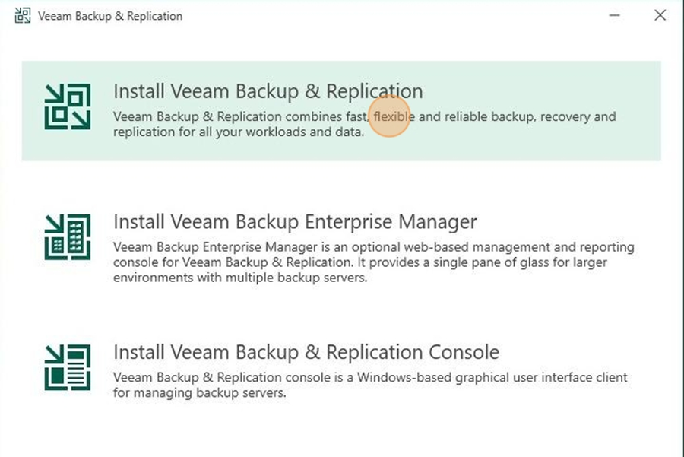Click the 'Veeam Backup & Replication' window title text

[110, 16]
